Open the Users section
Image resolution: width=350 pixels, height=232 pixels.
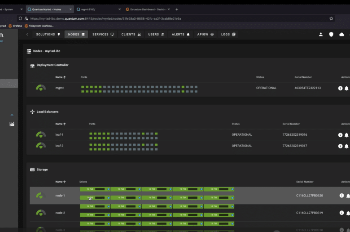click(156, 34)
